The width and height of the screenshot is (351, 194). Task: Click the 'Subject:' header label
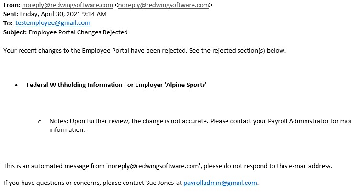click(x=15, y=32)
